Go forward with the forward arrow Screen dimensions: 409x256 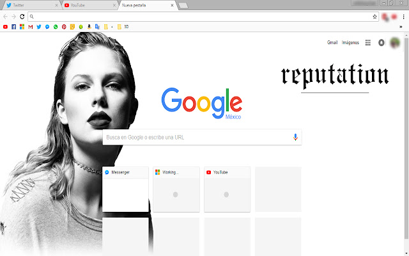[x=14, y=17]
